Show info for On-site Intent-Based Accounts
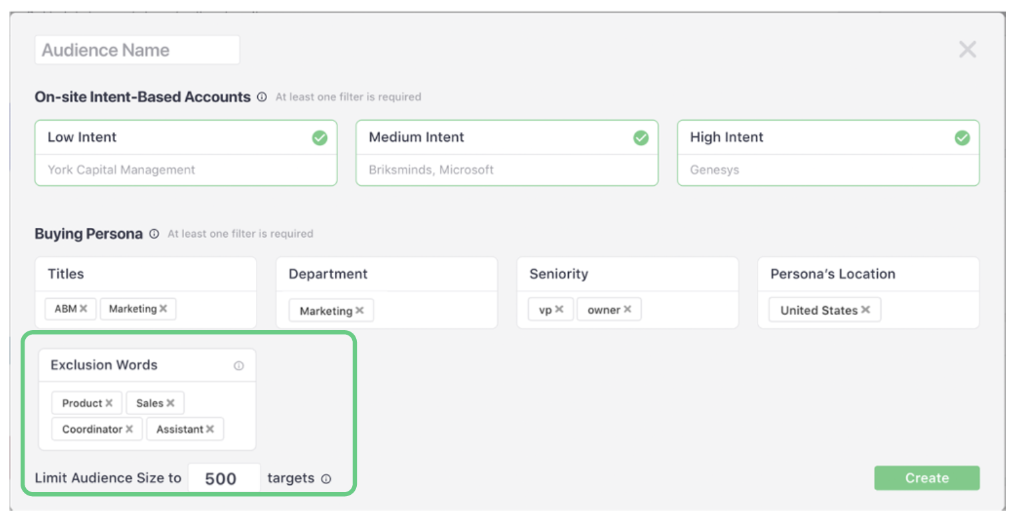 pos(262,97)
